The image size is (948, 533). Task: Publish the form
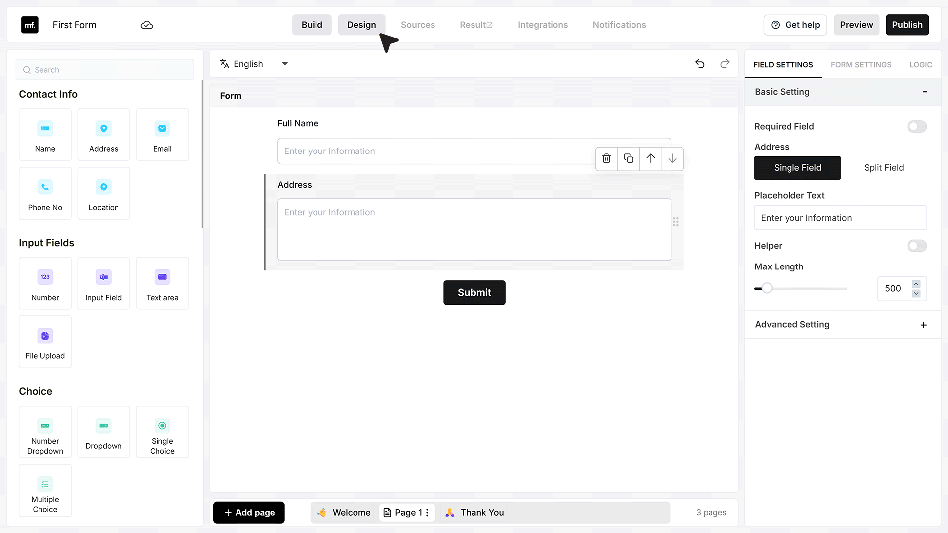pyautogui.click(x=907, y=25)
